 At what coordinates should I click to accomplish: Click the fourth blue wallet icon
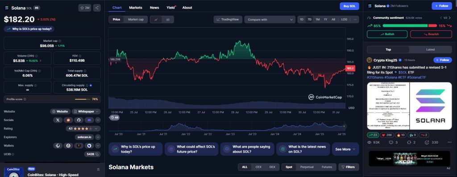(89, 145)
